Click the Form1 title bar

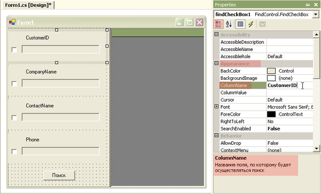[x=107, y=22]
